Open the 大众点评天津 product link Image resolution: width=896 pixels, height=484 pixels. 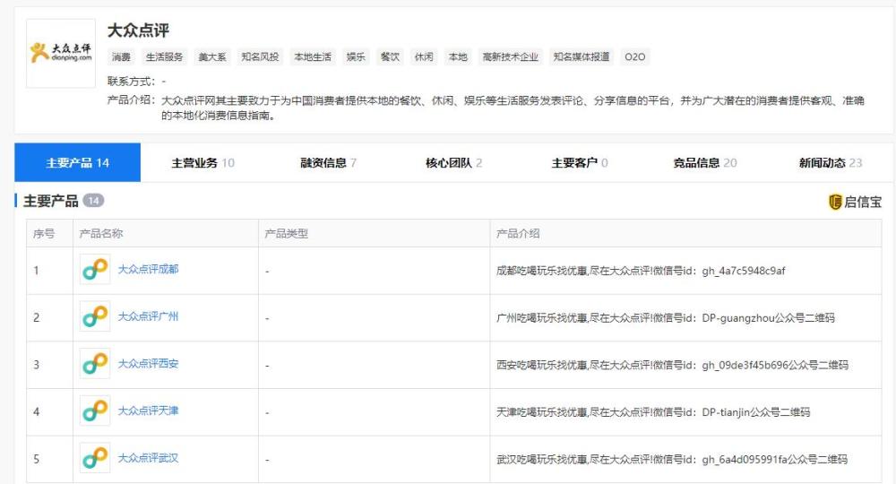(148, 411)
